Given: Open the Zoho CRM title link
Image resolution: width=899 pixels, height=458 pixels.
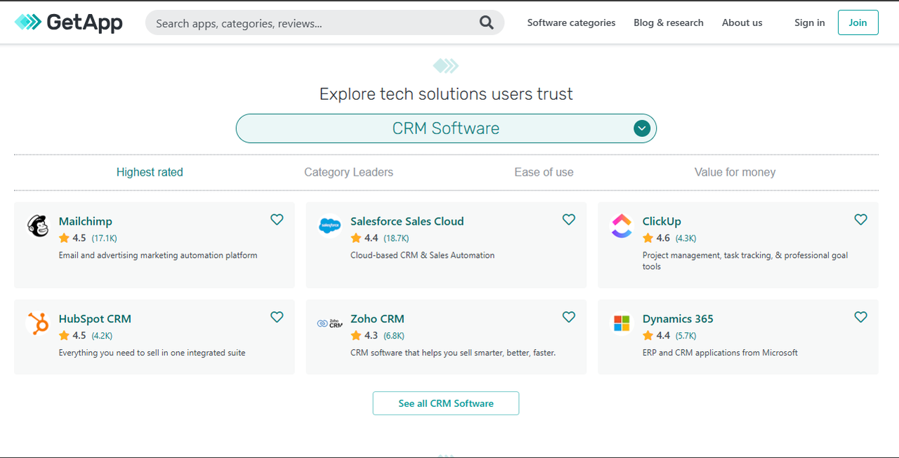Looking at the screenshot, I should [x=377, y=319].
